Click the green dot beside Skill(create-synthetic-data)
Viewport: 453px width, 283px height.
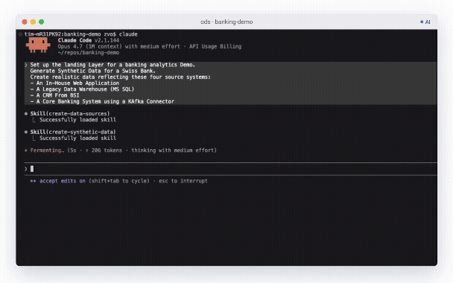(x=26, y=132)
